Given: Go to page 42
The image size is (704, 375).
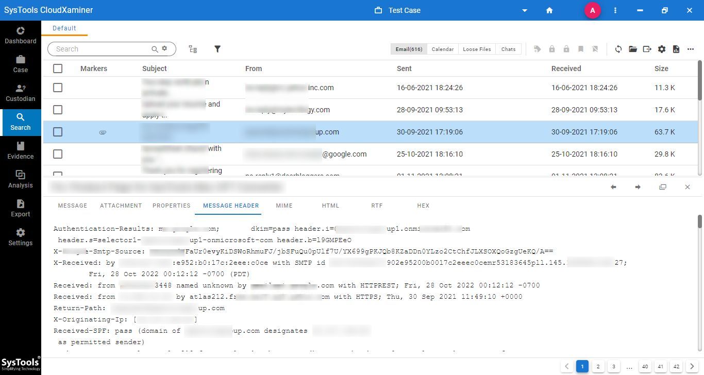Looking at the screenshot, I should (x=676, y=367).
